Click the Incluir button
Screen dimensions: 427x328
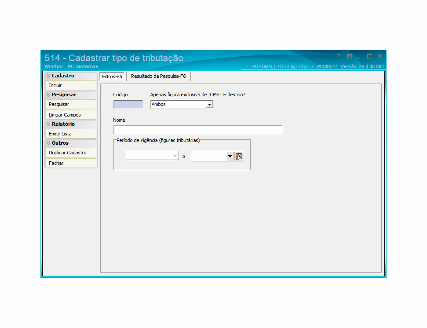(x=71, y=85)
